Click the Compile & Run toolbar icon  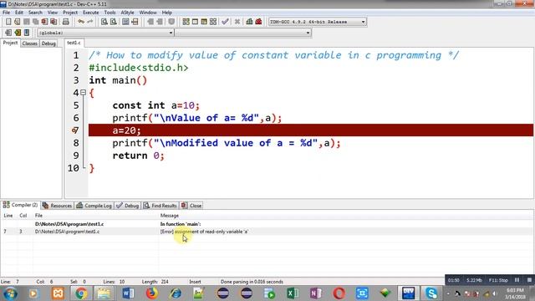point(204,22)
